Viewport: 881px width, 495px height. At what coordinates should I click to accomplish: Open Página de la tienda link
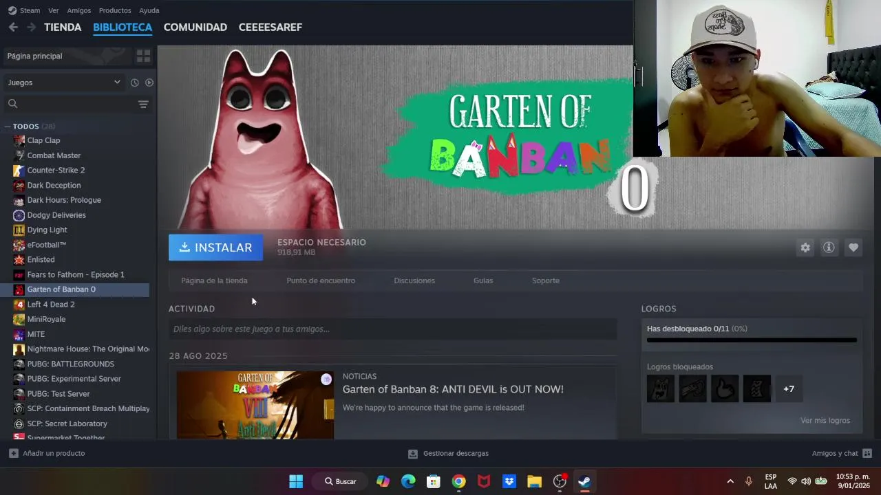tap(214, 280)
